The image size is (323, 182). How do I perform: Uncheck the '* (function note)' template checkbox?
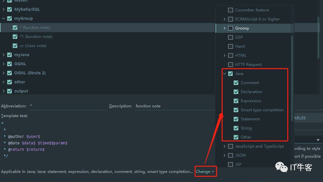15,28
